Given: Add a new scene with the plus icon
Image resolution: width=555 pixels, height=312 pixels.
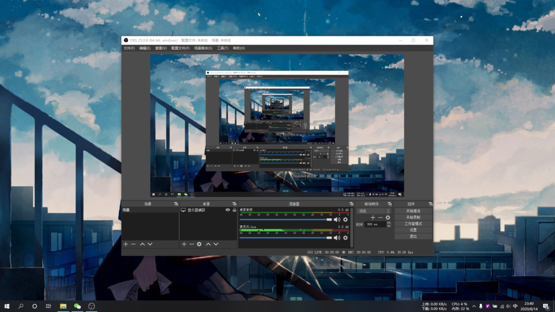Looking at the screenshot, I should point(126,244).
